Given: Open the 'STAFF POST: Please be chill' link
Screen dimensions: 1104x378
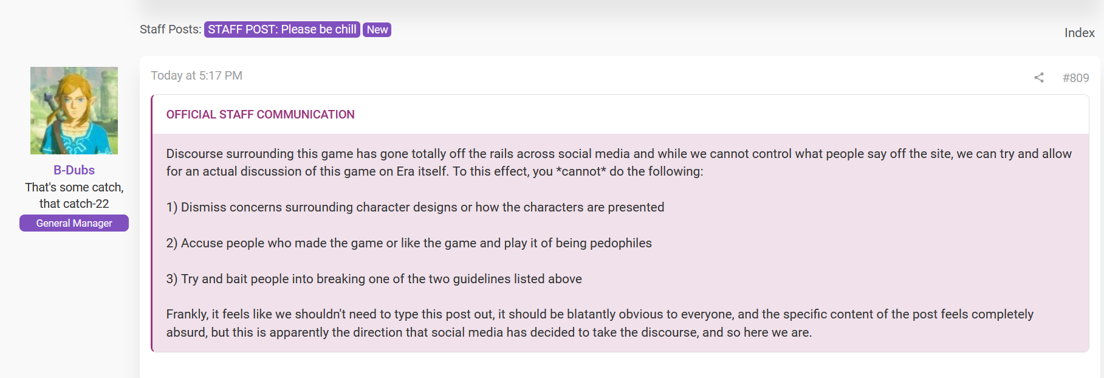Looking at the screenshot, I should [x=282, y=30].
